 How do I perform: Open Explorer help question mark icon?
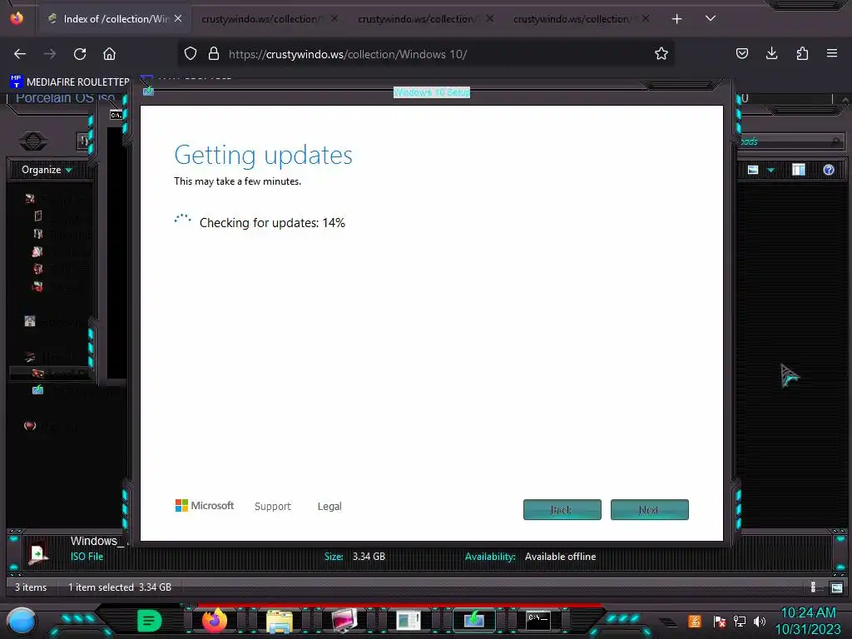[828, 170]
